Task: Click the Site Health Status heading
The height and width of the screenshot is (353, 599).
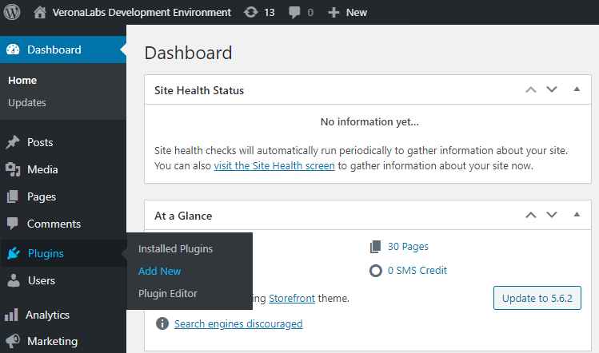Action: [199, 90]
